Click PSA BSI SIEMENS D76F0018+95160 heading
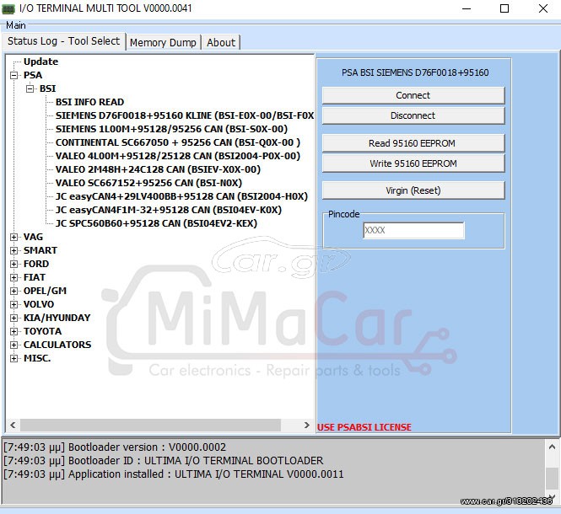Screen dimensions: 561x514 [415, 73]
